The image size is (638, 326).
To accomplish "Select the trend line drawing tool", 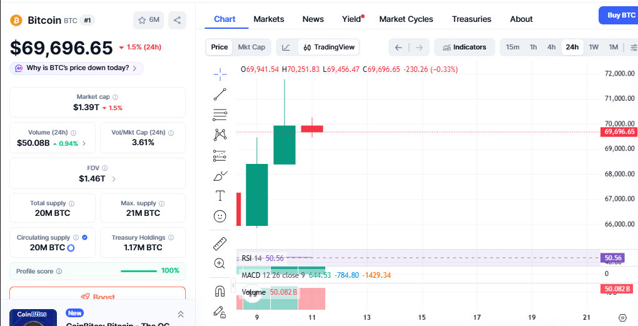I will 220,94.
